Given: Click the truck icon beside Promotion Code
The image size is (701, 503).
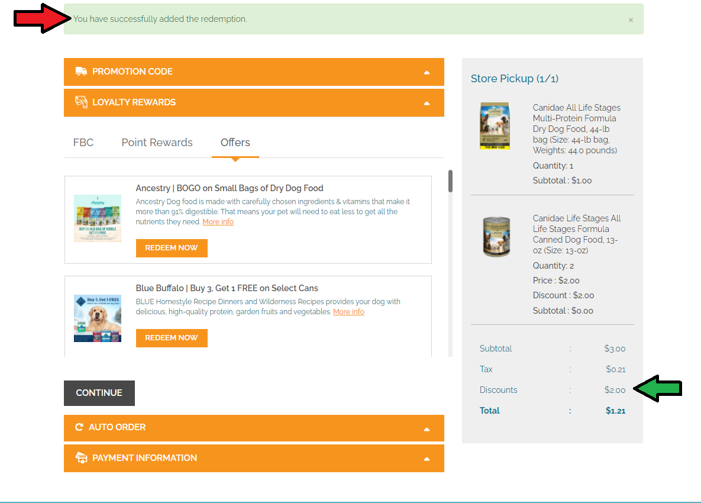Looking at the screenshot, I should [x=81, y=72].
